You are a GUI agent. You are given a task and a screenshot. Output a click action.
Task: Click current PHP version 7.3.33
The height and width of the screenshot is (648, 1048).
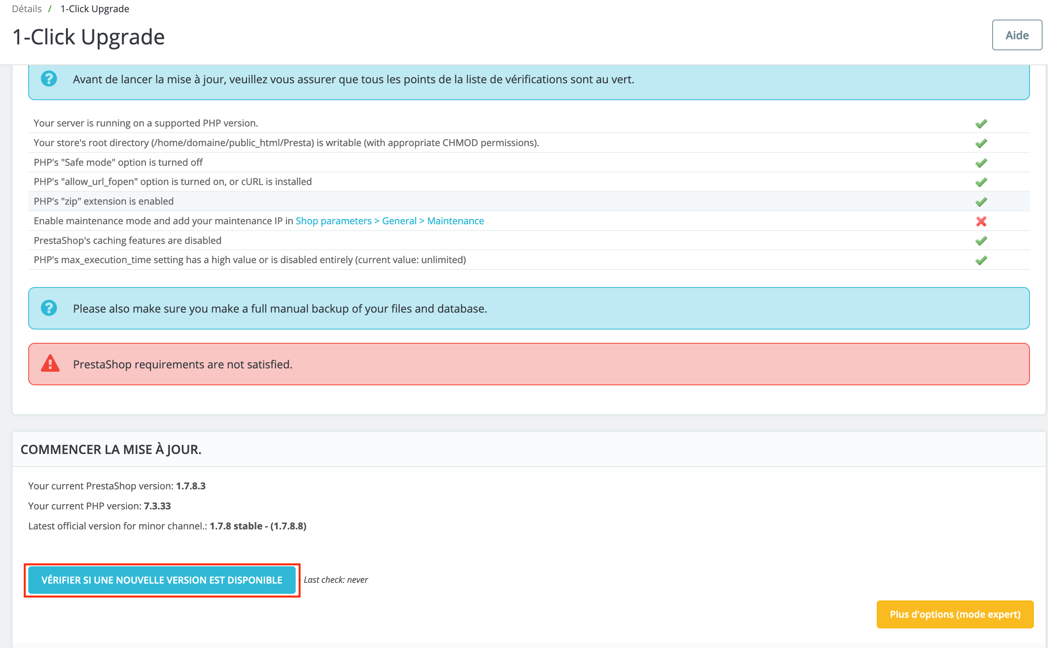click(x=157, y=506)
